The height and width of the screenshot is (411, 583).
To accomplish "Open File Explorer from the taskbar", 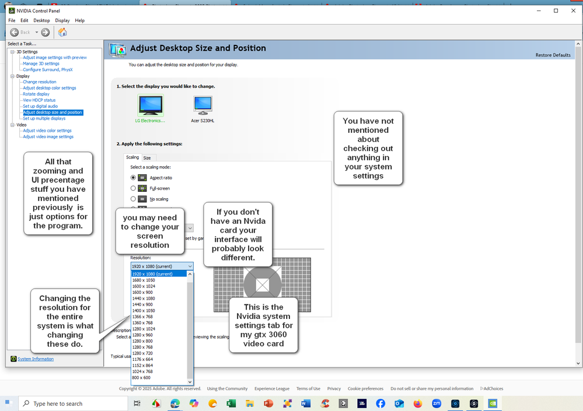I will click(250, 403).
